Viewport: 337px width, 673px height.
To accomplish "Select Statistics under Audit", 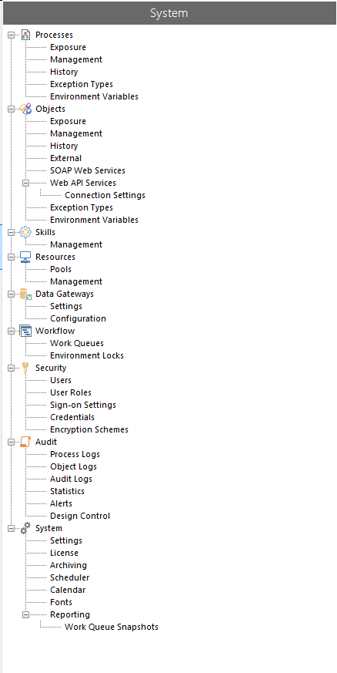I will pyautogui.click(x=67, y=491).
